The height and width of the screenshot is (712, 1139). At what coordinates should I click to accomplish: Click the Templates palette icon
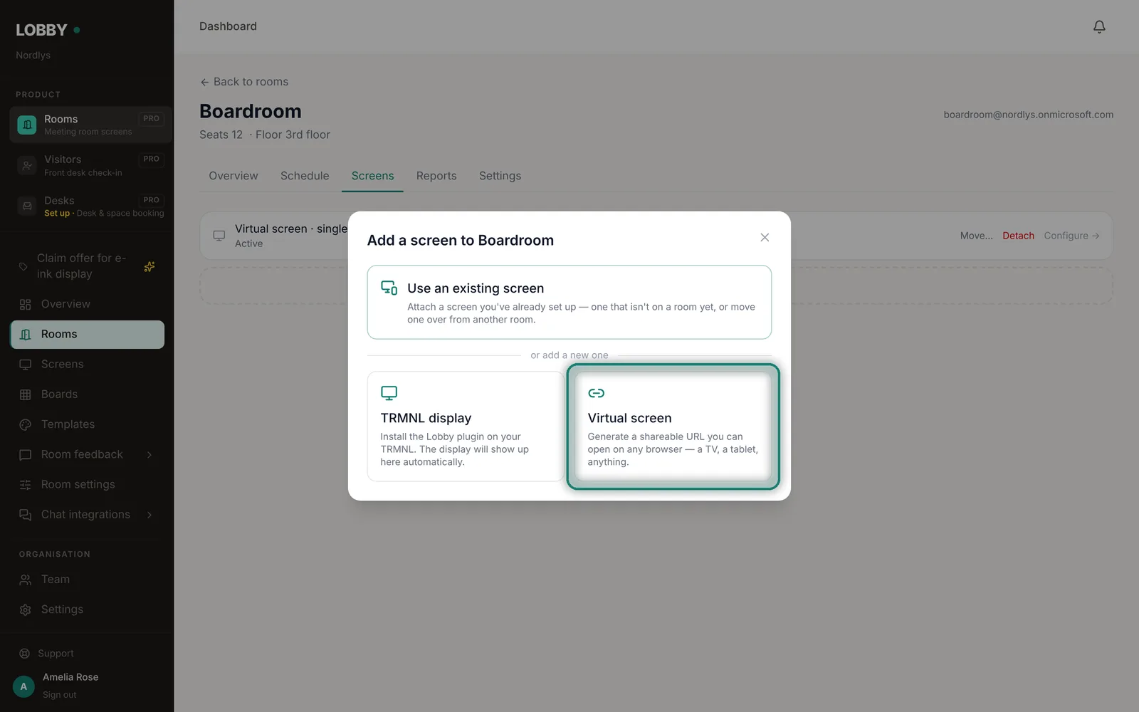point(26,424)
